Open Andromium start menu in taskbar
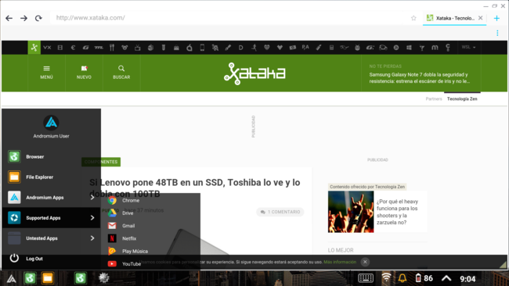 coord(12,278)
